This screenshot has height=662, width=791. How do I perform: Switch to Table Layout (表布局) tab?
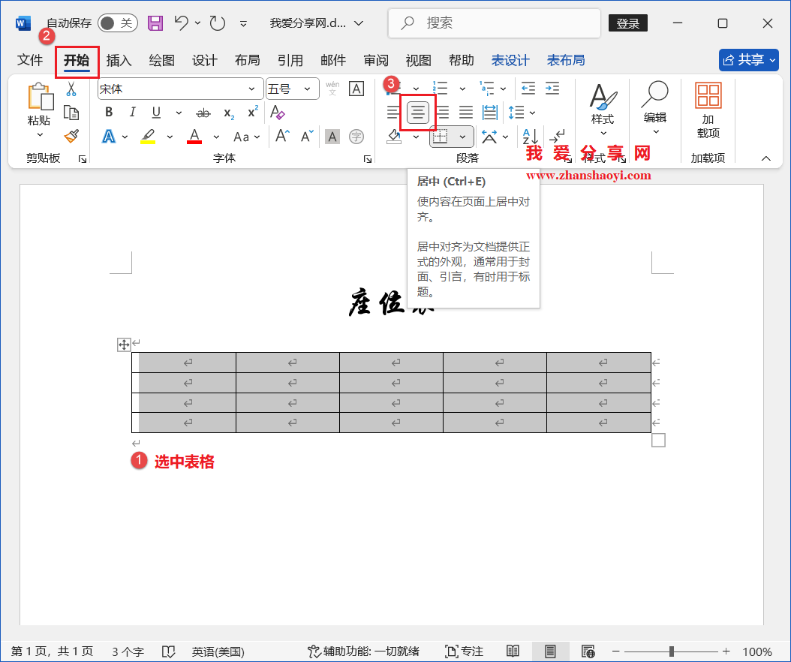point(566,61)
